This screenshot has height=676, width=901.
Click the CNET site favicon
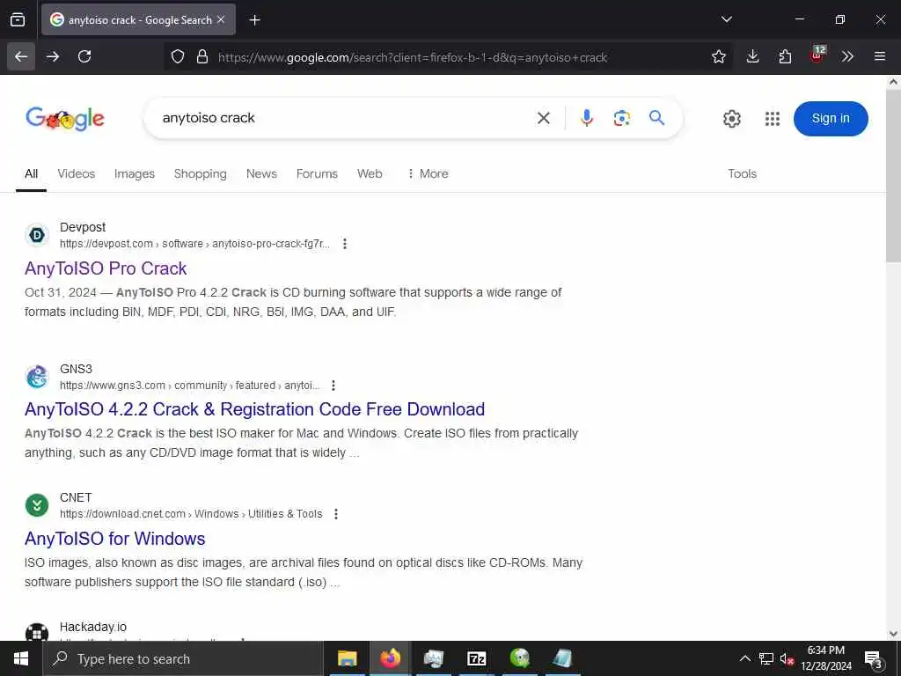point(37,505)
